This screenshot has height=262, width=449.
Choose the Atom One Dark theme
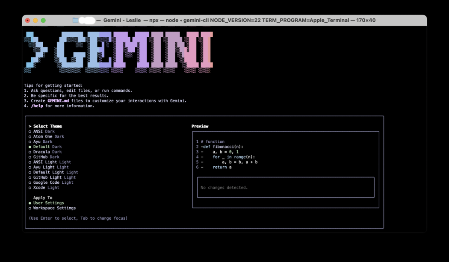pos(48,136)
